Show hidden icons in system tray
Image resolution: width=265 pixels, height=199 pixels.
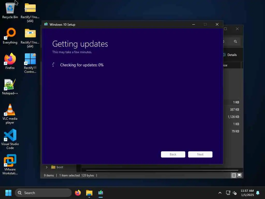[220, 193]
